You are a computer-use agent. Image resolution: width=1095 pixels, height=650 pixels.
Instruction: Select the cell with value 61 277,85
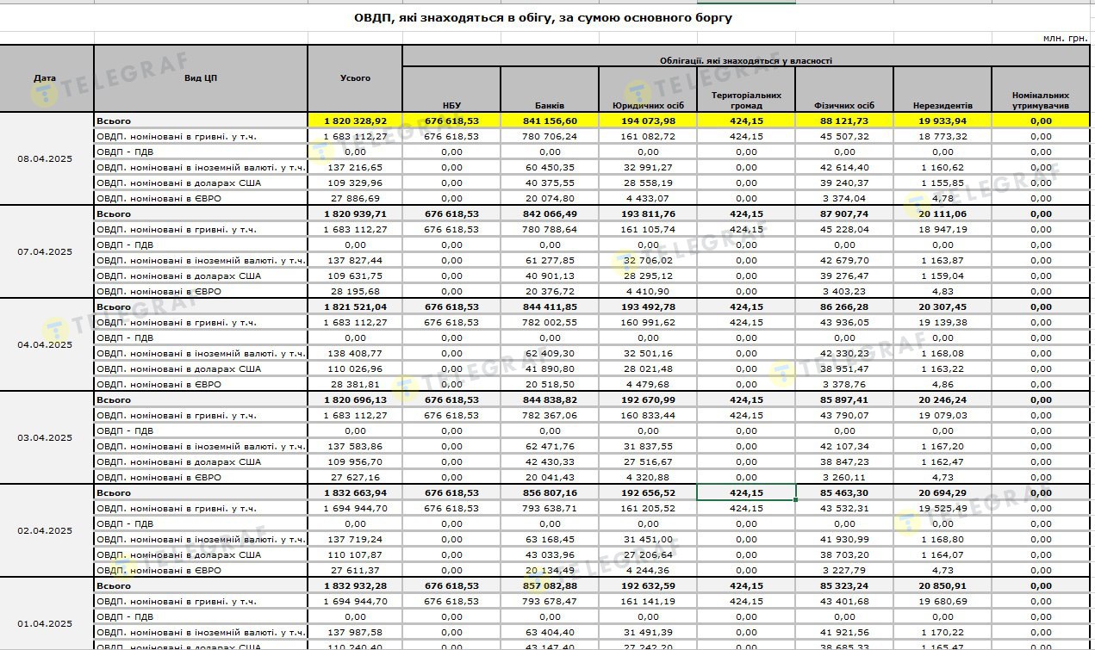point(550,260)
